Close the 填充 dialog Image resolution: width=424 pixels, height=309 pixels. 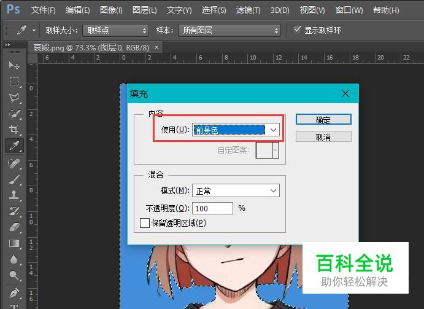point(345,94)
